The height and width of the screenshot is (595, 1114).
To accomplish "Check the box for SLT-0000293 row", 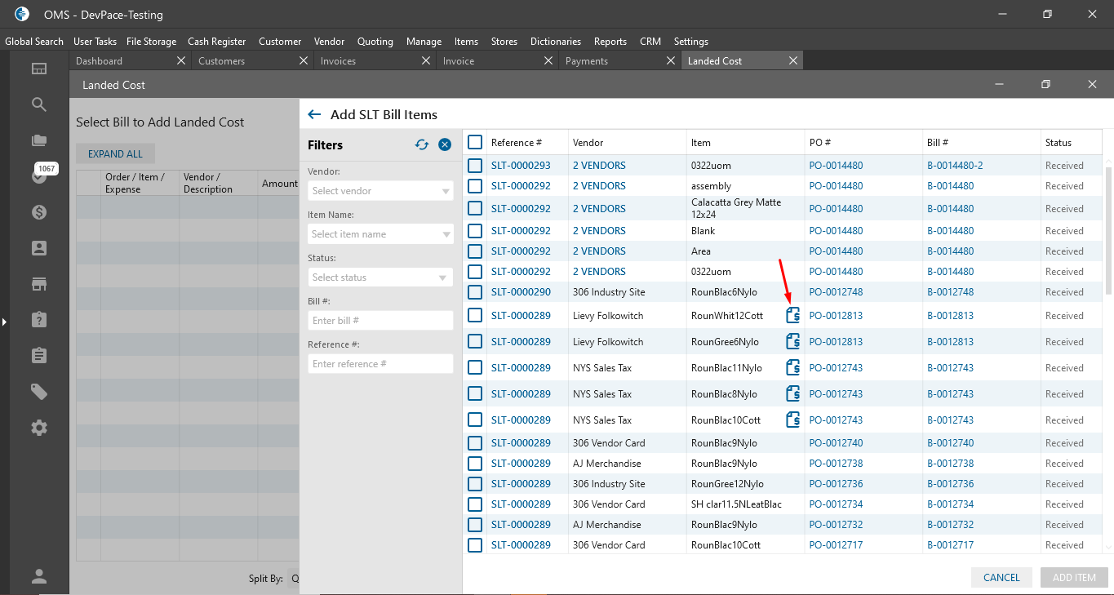I will click(x=475, y=166).
